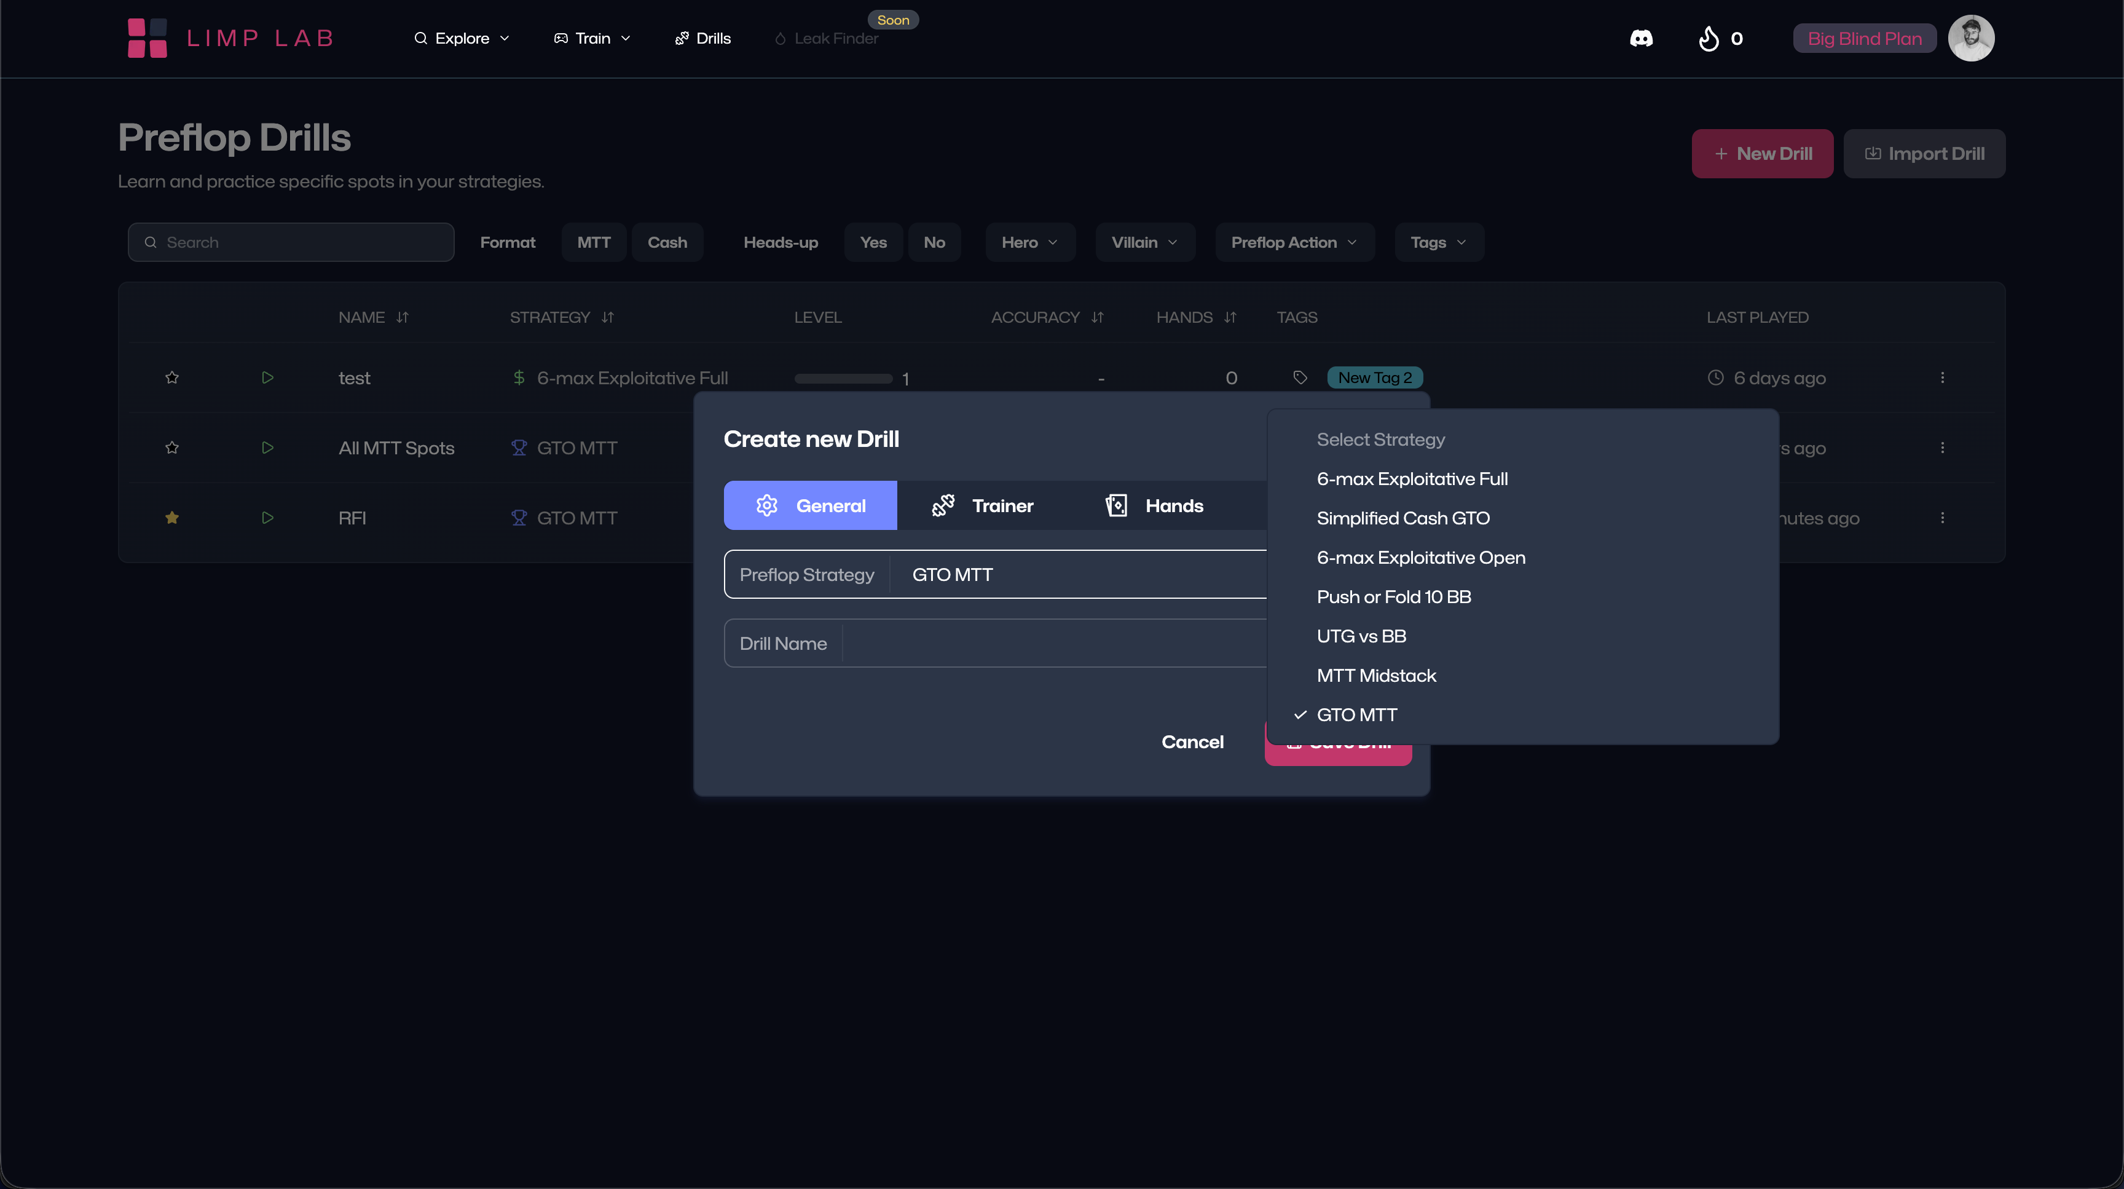Choose the 'Simplified Cash GTO' strategy option
The height and width of the screenshot is (1189, 2124).
(x=1402, y=519)
